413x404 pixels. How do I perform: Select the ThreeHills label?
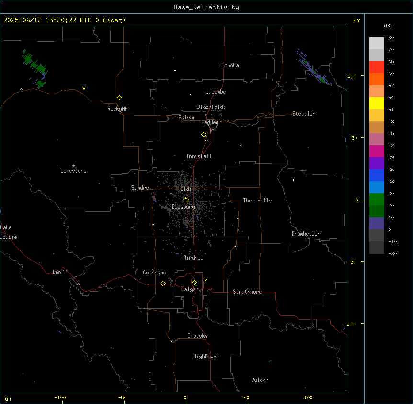(x=257, y=201)
